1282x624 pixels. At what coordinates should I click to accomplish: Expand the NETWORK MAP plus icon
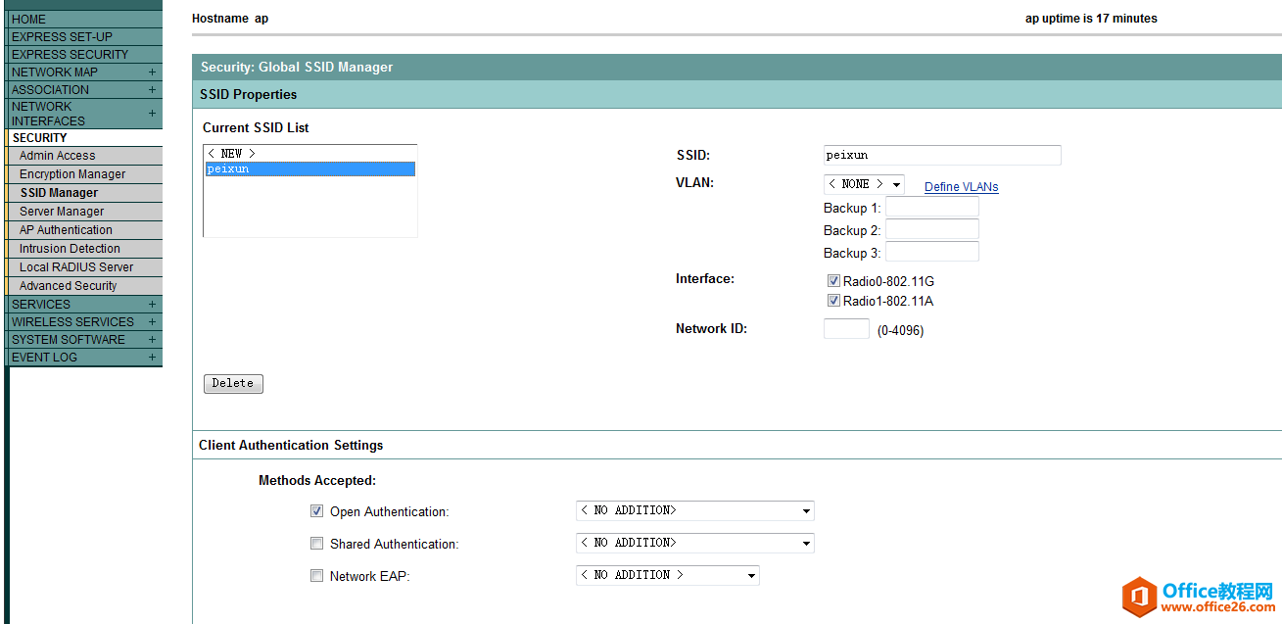pyautogui.click(x=152, y=72)
